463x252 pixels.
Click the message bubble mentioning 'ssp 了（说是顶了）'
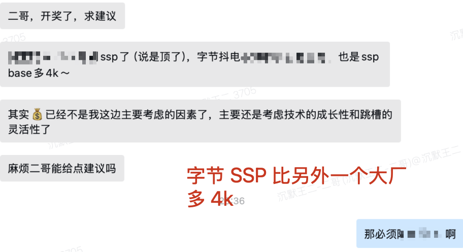click(x=195, y=65)
